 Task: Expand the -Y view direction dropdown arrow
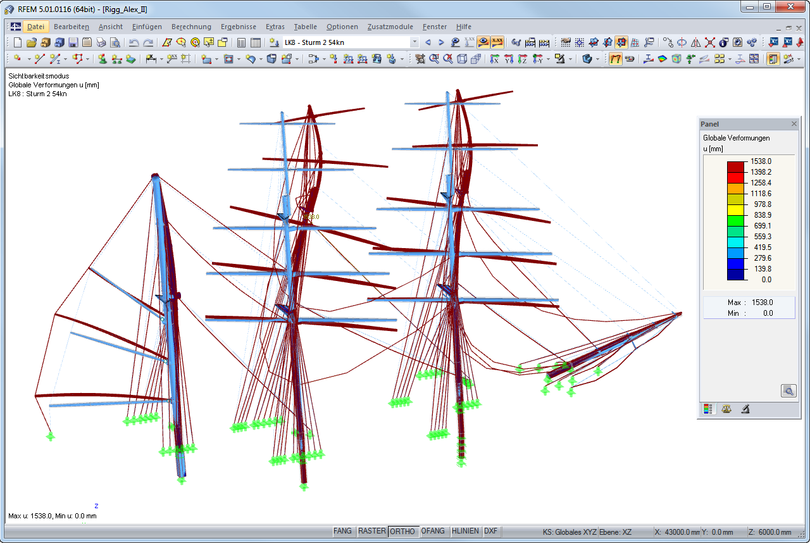coord(548,59)
